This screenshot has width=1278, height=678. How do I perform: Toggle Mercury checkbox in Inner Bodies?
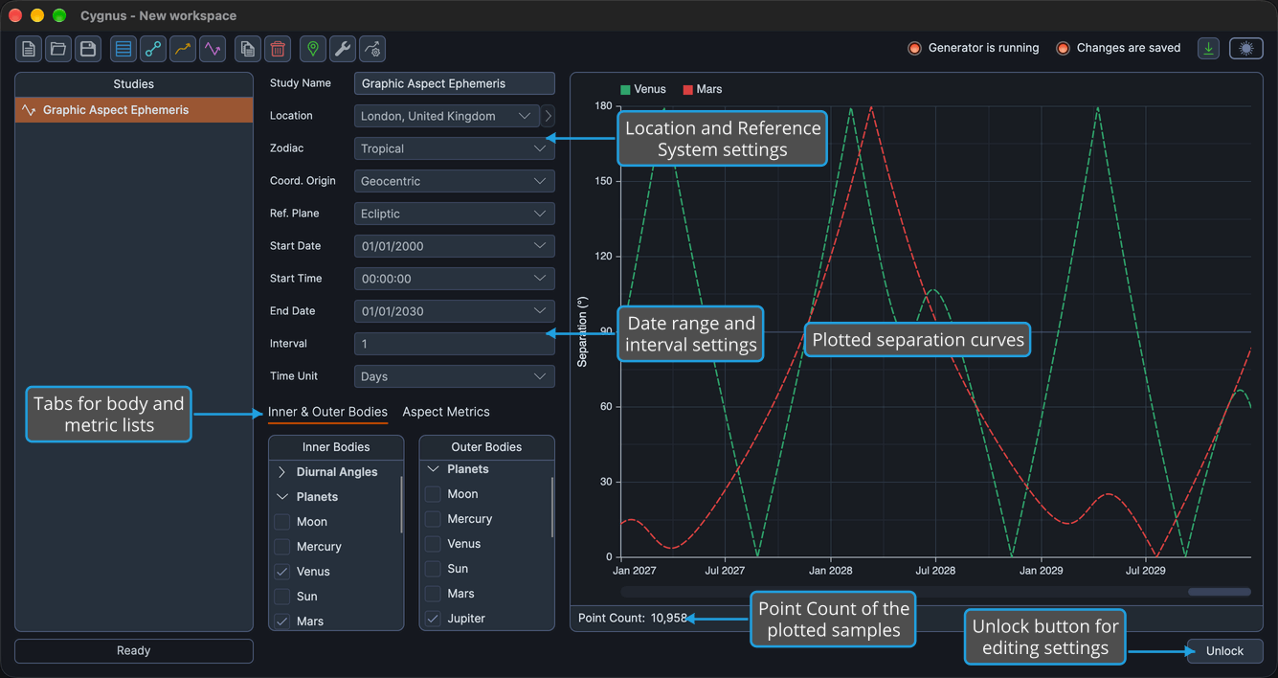click(282, 547)
